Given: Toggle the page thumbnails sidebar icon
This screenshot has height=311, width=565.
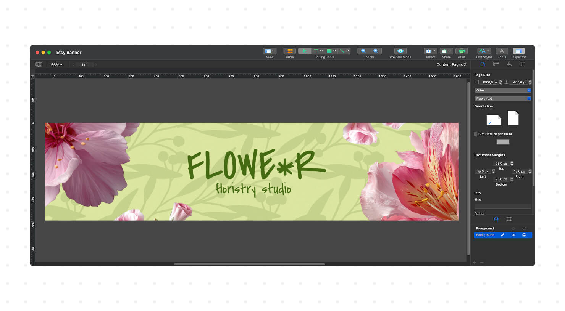Looking at the screenshot, I should tap(39, 64).
